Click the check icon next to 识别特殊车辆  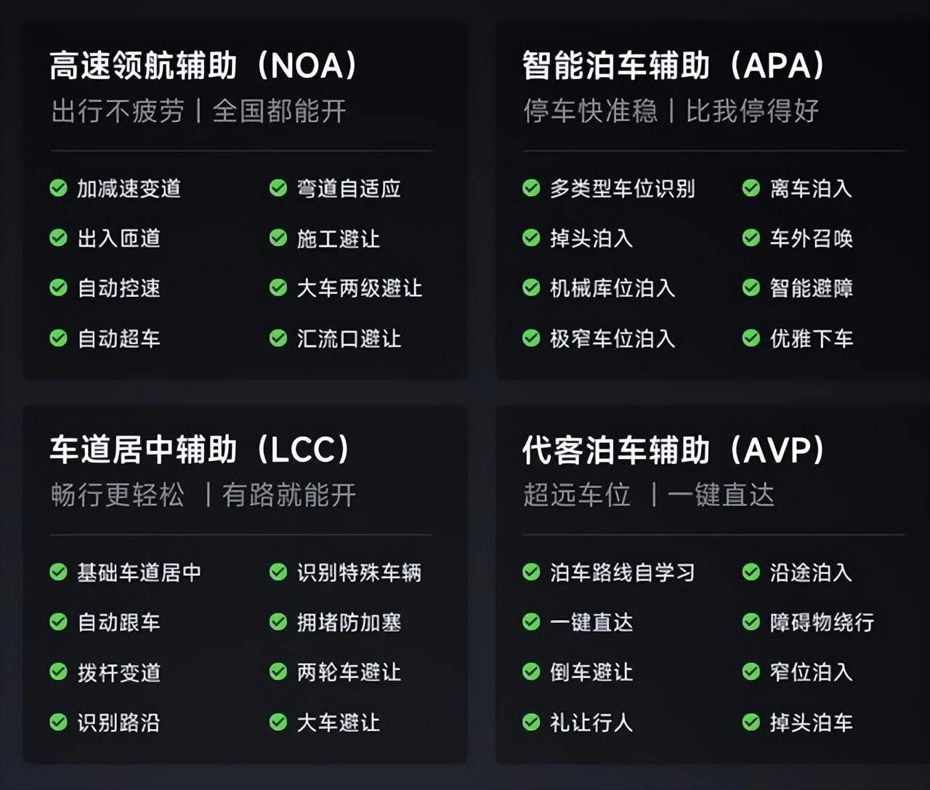[x=278, y=572]
